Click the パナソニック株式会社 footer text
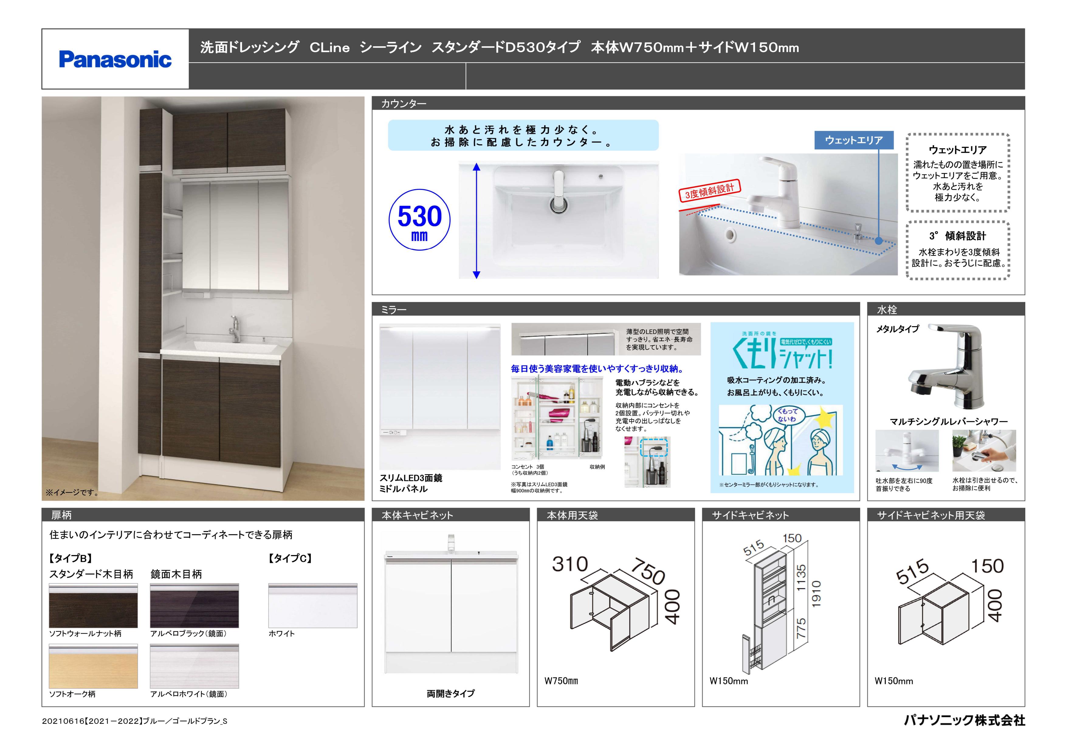This screenshot has width=1066, height=753. click(964, 720)
